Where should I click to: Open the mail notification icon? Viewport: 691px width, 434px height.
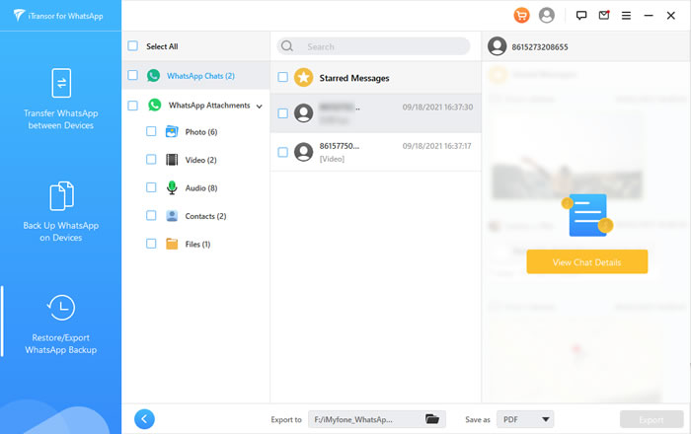[604, 16]
